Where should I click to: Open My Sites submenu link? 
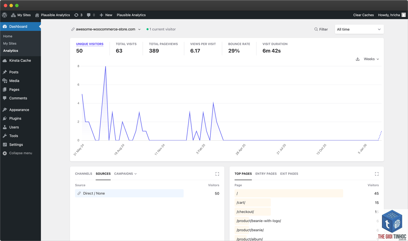tap(10, 43)
